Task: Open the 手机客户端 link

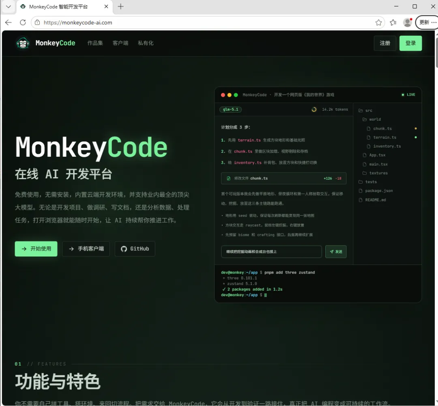Action: (x=86, y=249)
